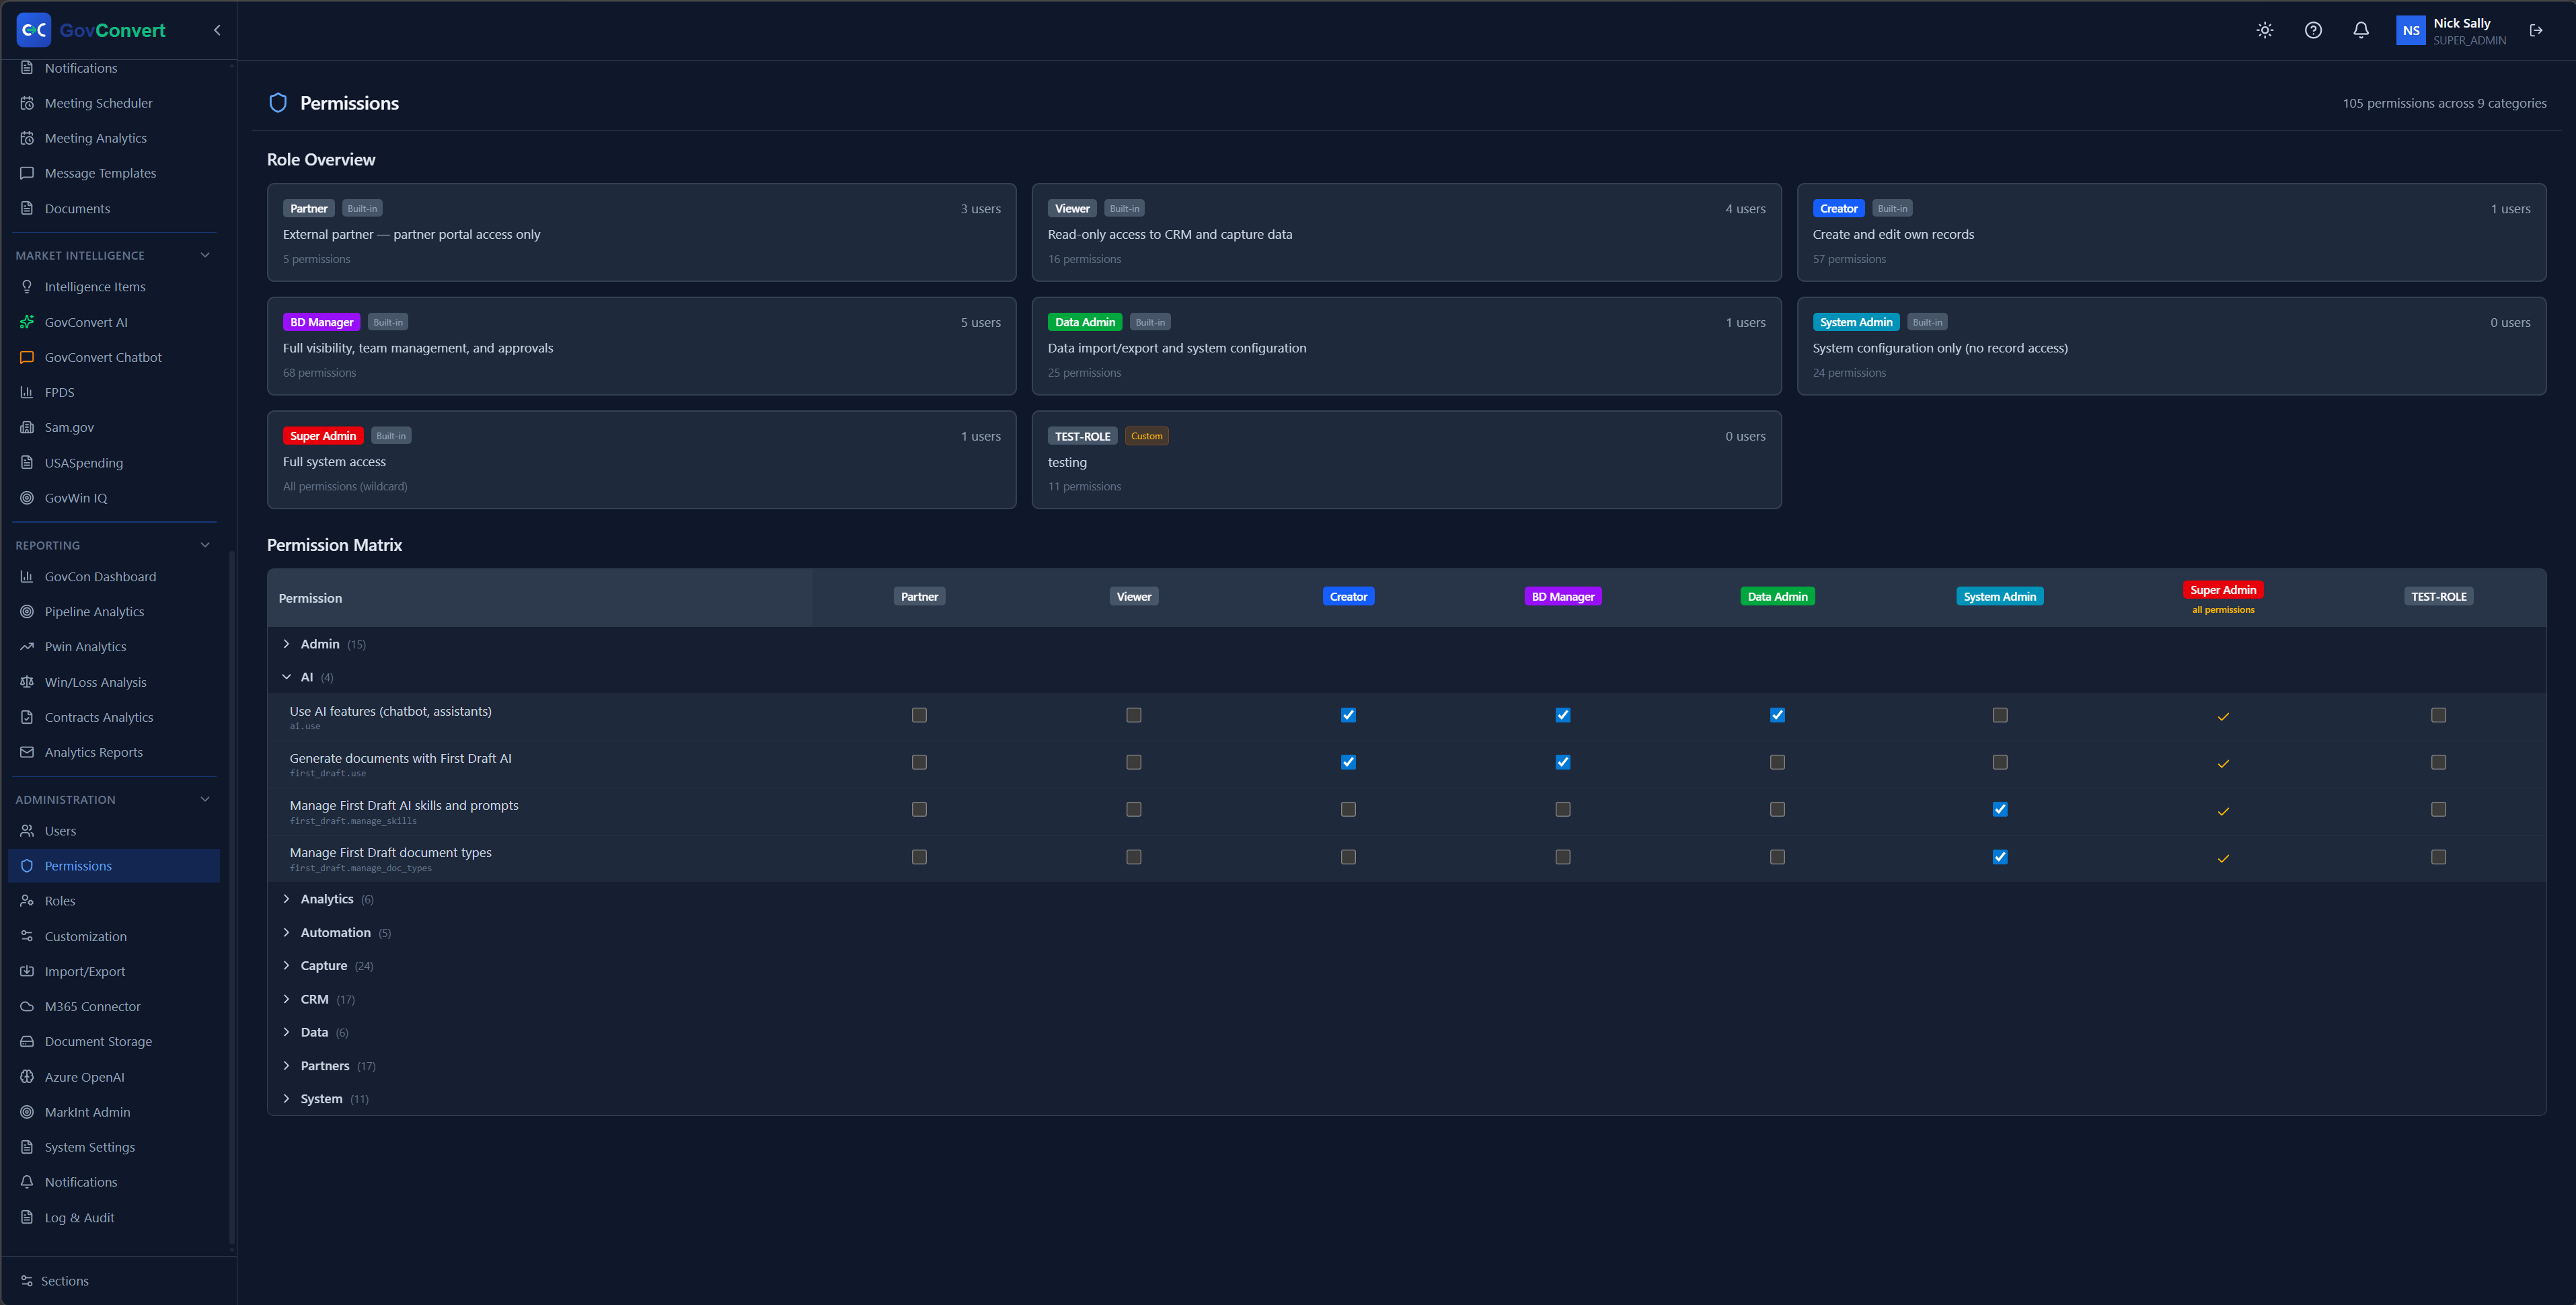Open the help question mark icon
2576x1305 pixels.
[2312, 30]
